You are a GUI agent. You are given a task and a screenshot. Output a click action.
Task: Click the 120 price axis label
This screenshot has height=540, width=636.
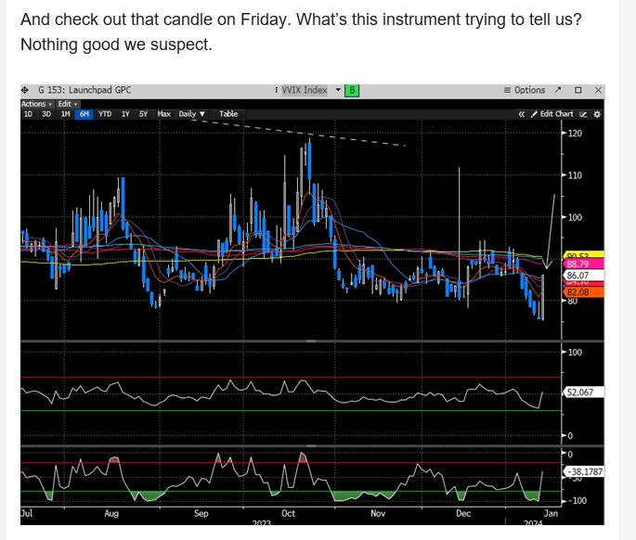point(575,134)
